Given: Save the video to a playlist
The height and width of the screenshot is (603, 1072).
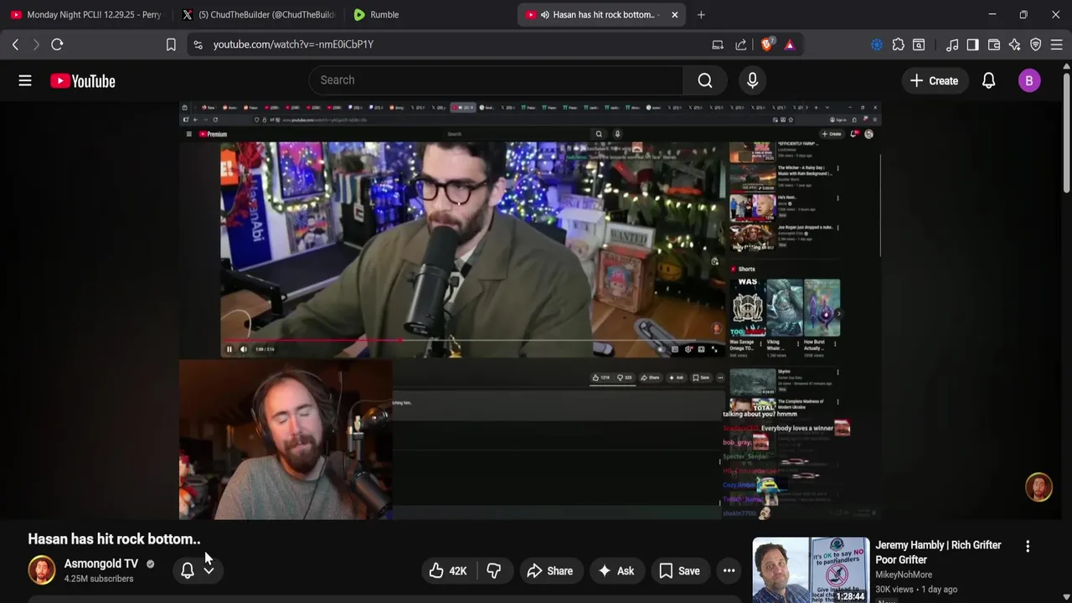Looking at the screenshot, I should coord(679,571).
